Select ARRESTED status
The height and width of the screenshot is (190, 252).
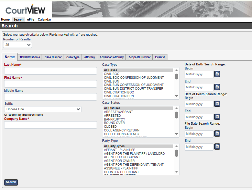pyautogui.click(x=138, y=116)
